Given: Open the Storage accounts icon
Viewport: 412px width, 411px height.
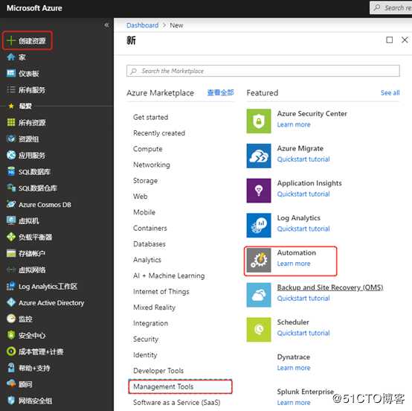Looking at the screenshot, I should click(11, 253).
